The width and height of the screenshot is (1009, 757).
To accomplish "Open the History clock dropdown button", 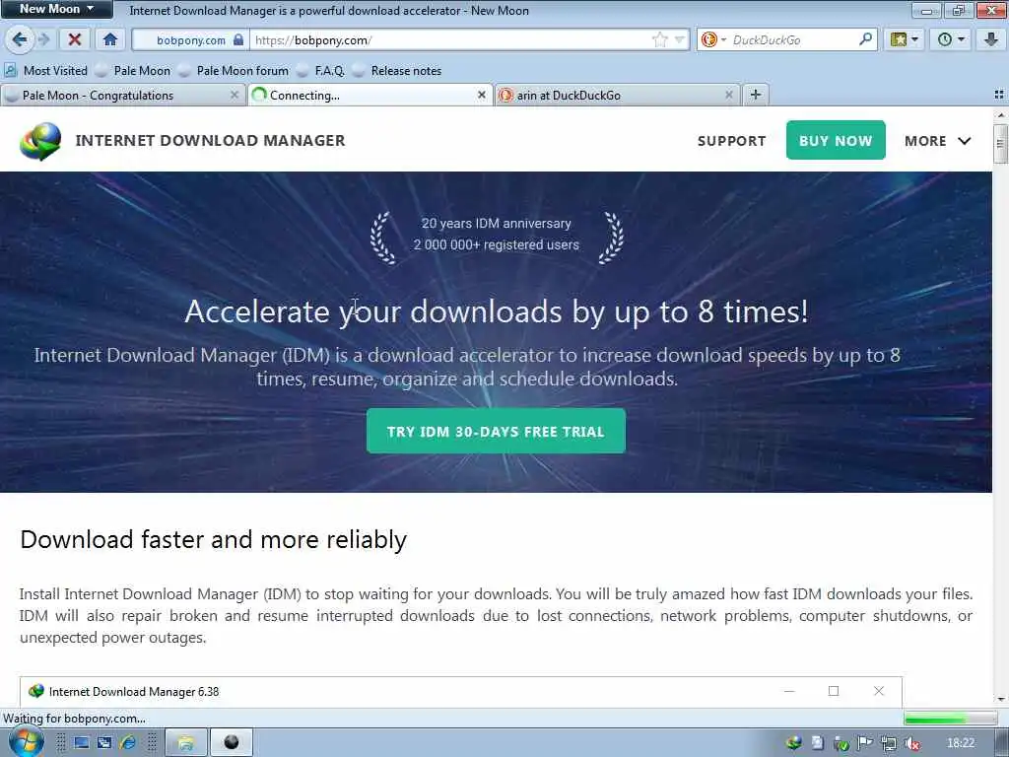I will click(951, 39).
